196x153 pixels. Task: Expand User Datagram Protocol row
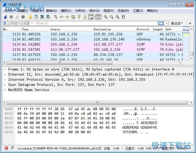5,85
